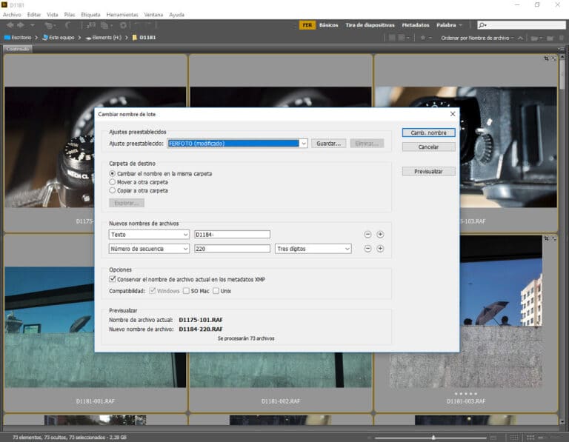Click the text field containing D1184-
Screen dimensions: 569x442
[x=232, y=235]
